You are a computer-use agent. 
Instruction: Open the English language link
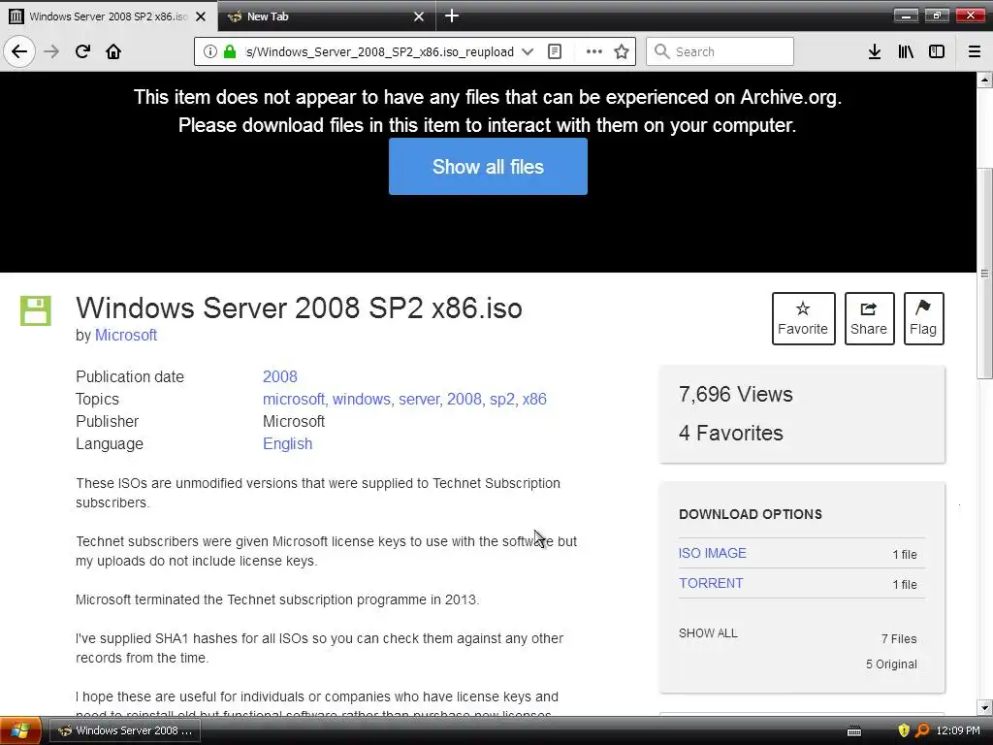point(287,443)
